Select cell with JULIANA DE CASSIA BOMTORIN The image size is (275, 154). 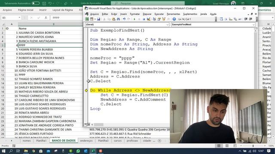(50, 33)
